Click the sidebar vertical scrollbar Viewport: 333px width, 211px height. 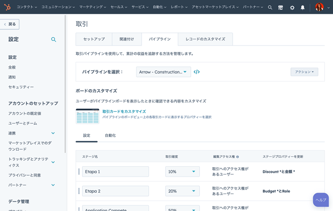(65, 84)
